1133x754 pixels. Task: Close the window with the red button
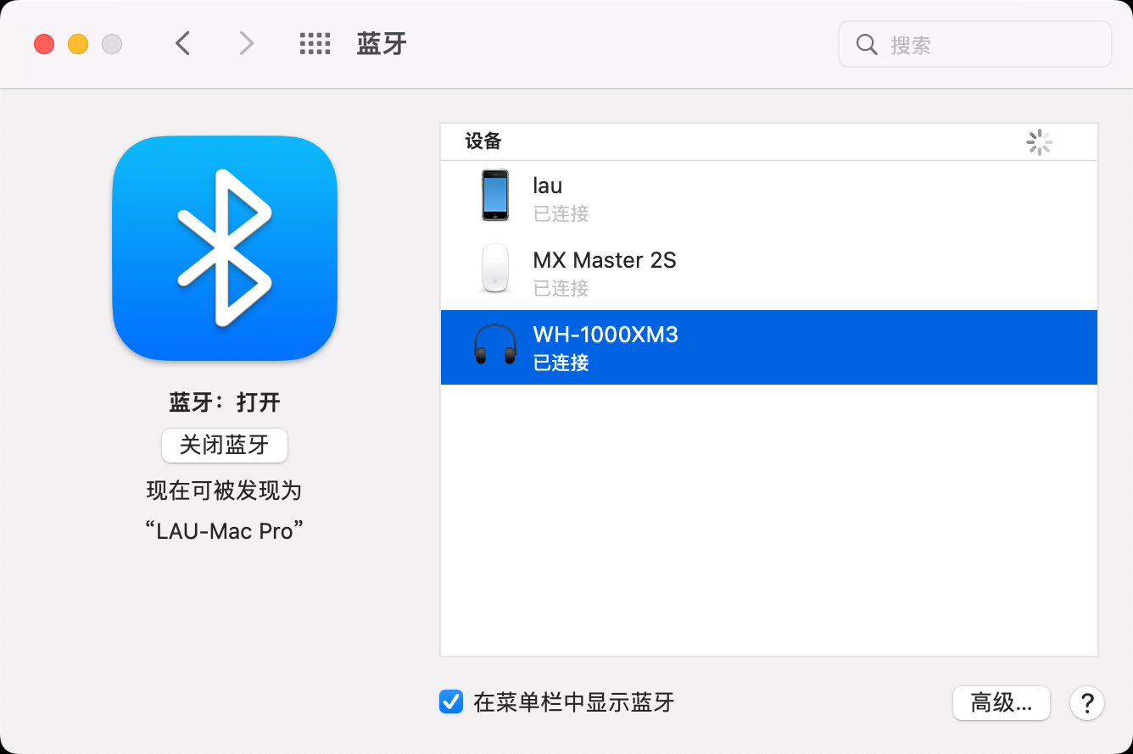click(x=44, y=44)
